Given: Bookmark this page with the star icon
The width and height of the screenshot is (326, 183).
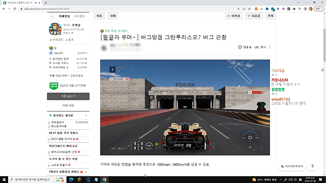Looking at the screenshot, I should [x=250, y=9].
